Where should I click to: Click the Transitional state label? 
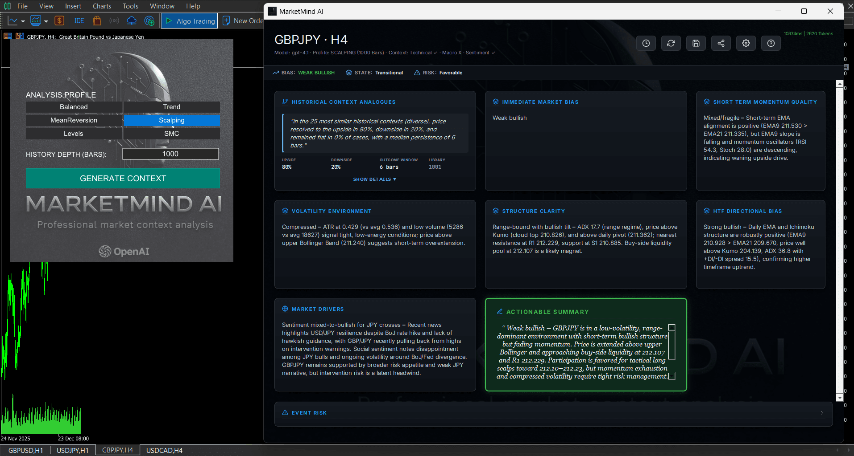(x=389, y=73)
